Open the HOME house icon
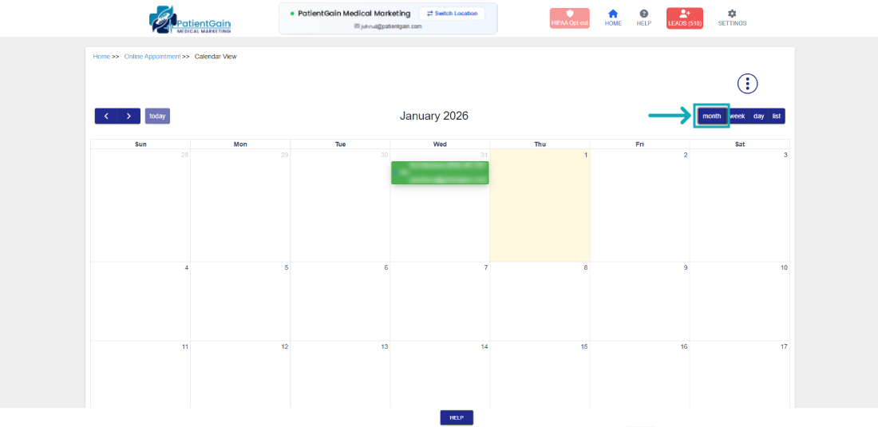The height and width of the screenshot is (427, 878). [613, 14]
